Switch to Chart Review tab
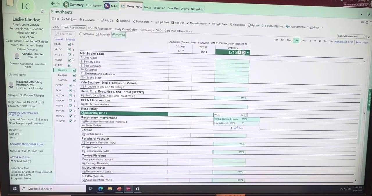 click(94, 6)
